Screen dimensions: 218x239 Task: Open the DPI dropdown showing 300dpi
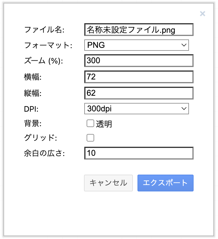pyautogui.click(x=137, y=109)
